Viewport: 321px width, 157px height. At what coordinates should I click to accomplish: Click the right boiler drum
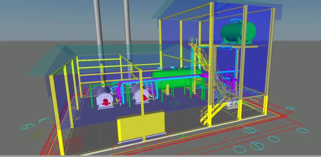pos(139,94)
